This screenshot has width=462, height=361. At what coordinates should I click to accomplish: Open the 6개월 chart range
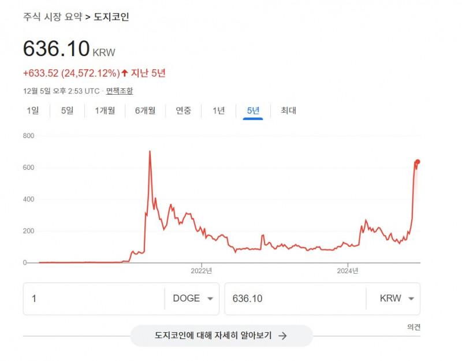[x=145, y=110]
